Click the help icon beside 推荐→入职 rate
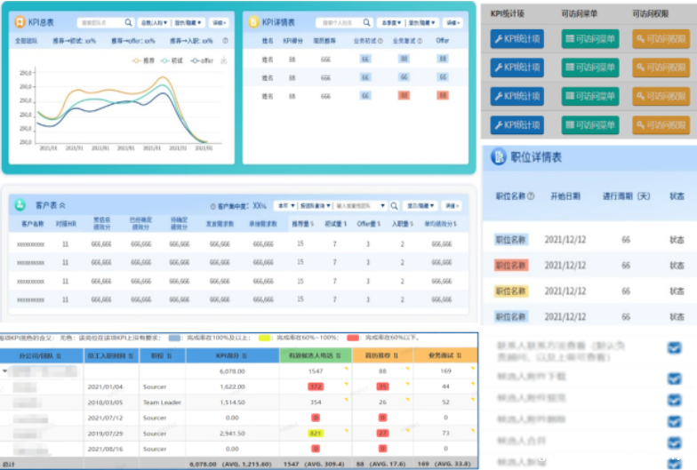Viewport: 697px width, 470px height. click(x=225, y=41)
